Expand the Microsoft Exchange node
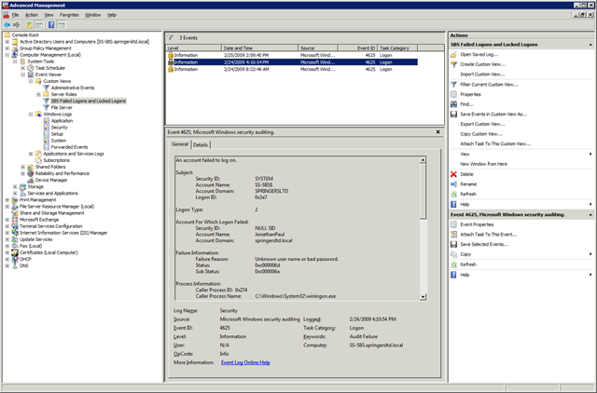 [x=7, y=220]
